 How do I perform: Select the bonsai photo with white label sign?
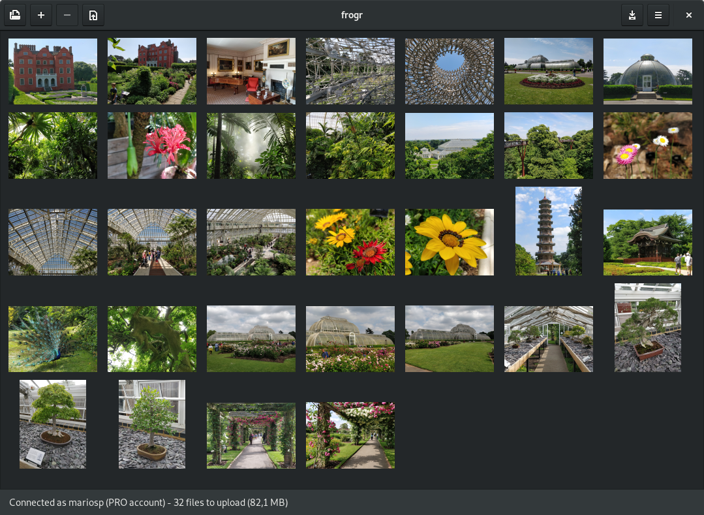(x=53, y=424)
